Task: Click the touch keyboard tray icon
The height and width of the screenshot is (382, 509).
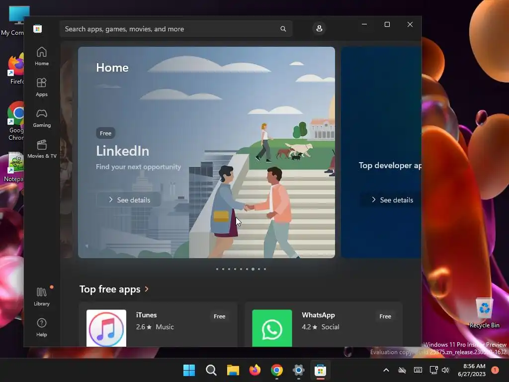Action: pyautogui.click(x=418, y=370)
